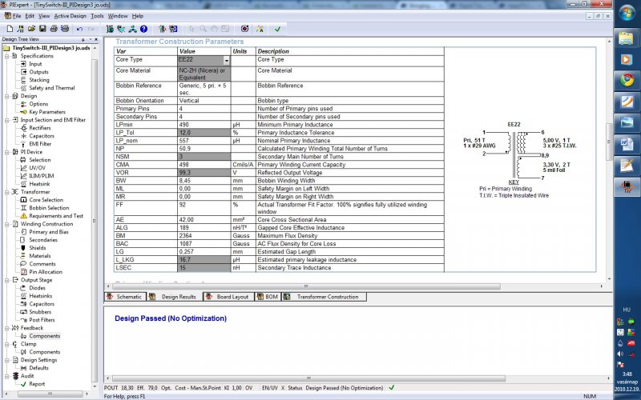Open the new design wizard toolbar icon
This screenshot has width=641, height=400.
pyautogui.click(x=21, y=29)
